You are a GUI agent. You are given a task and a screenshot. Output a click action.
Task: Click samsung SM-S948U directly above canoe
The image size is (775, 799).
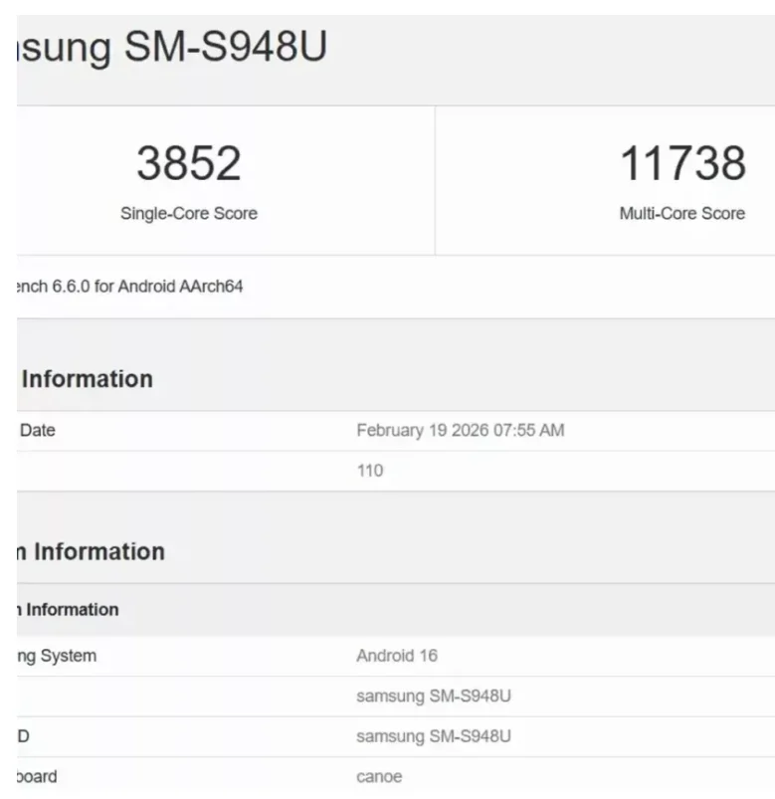434,736
